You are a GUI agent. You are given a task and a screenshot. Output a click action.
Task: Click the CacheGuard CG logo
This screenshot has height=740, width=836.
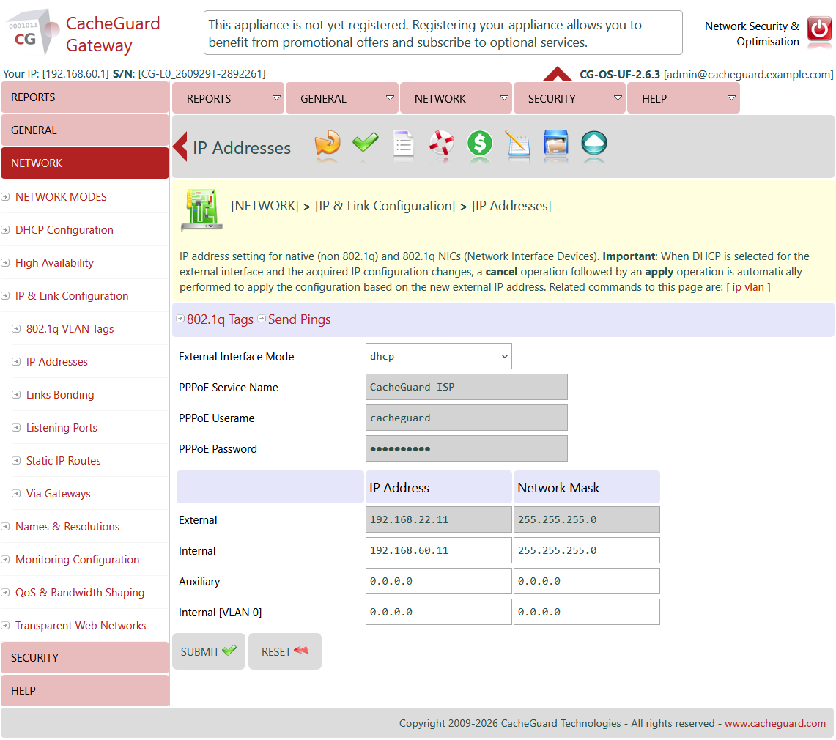coord(32,32)
